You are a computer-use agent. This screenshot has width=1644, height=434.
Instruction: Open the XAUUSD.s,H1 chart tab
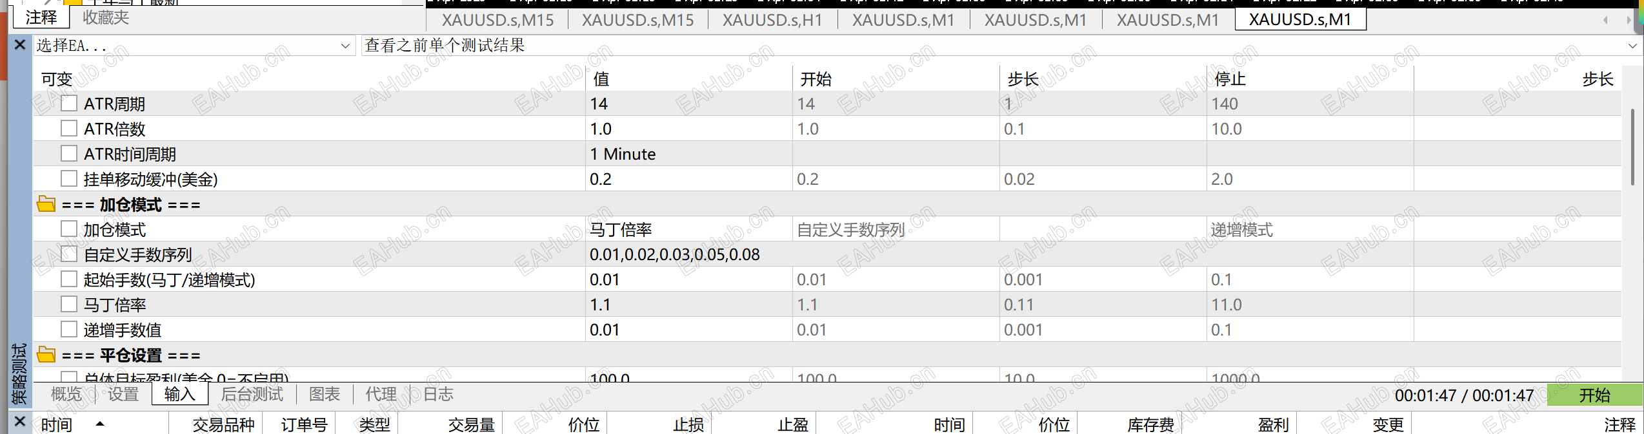[772, 20]
